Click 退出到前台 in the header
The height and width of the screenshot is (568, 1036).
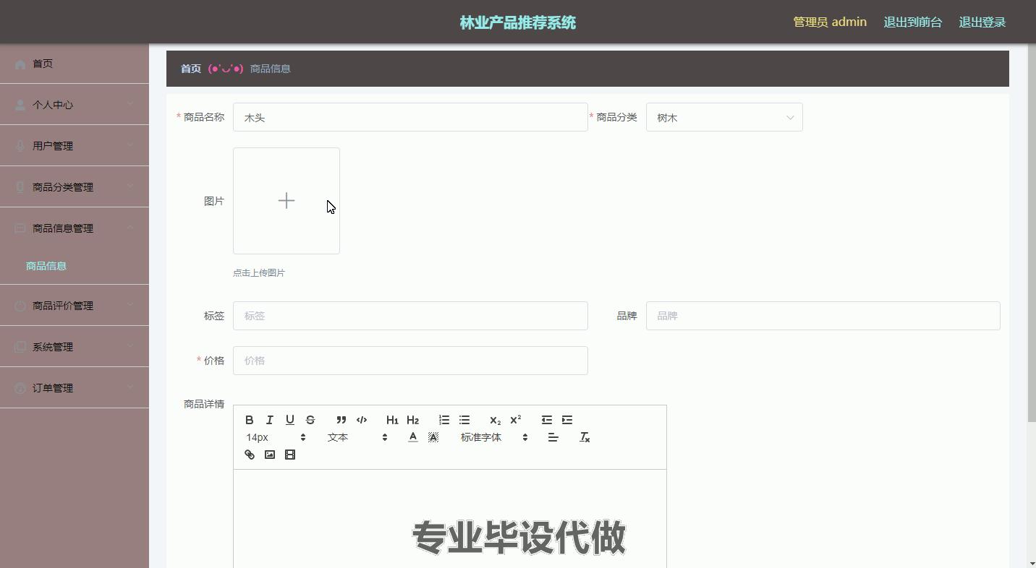click(912, 22)
